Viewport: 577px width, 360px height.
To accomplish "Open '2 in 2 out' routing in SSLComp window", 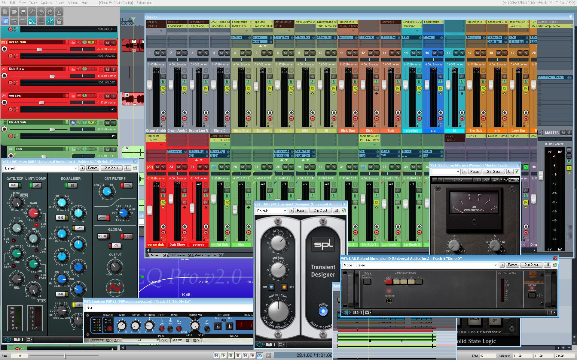I will click(494, 172).
